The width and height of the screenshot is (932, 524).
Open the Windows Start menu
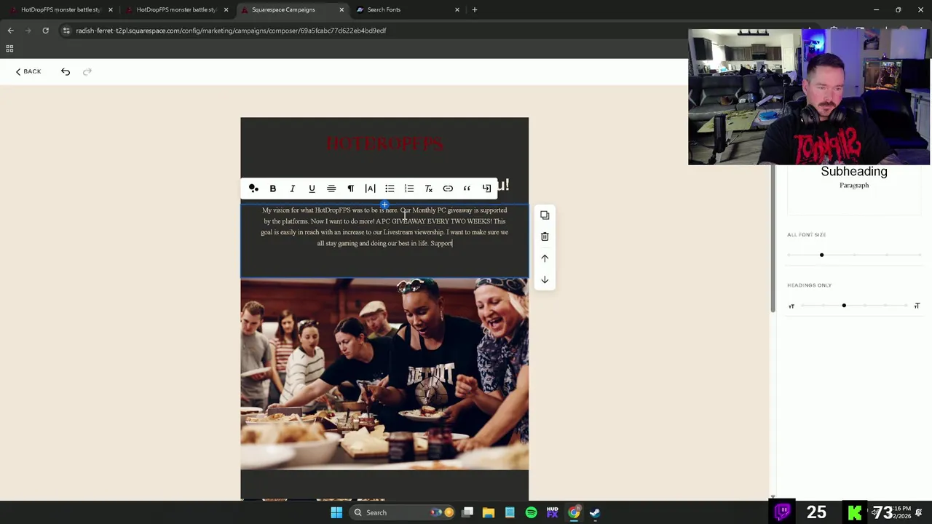pyautogui.click(x=336, y=512)
